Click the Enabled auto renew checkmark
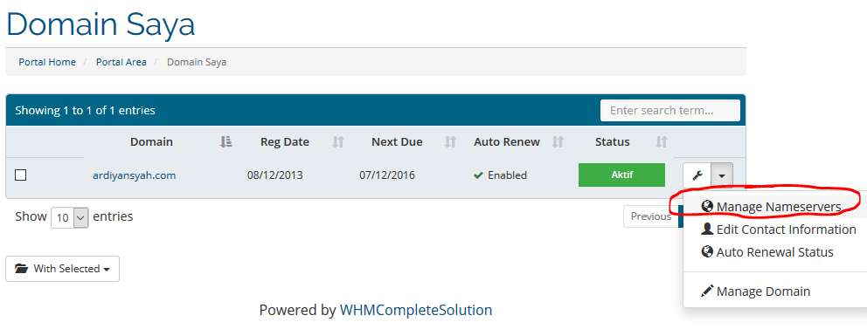Viewport: 867px width, 336px height. pyautogui.click(x=478, y=175)
